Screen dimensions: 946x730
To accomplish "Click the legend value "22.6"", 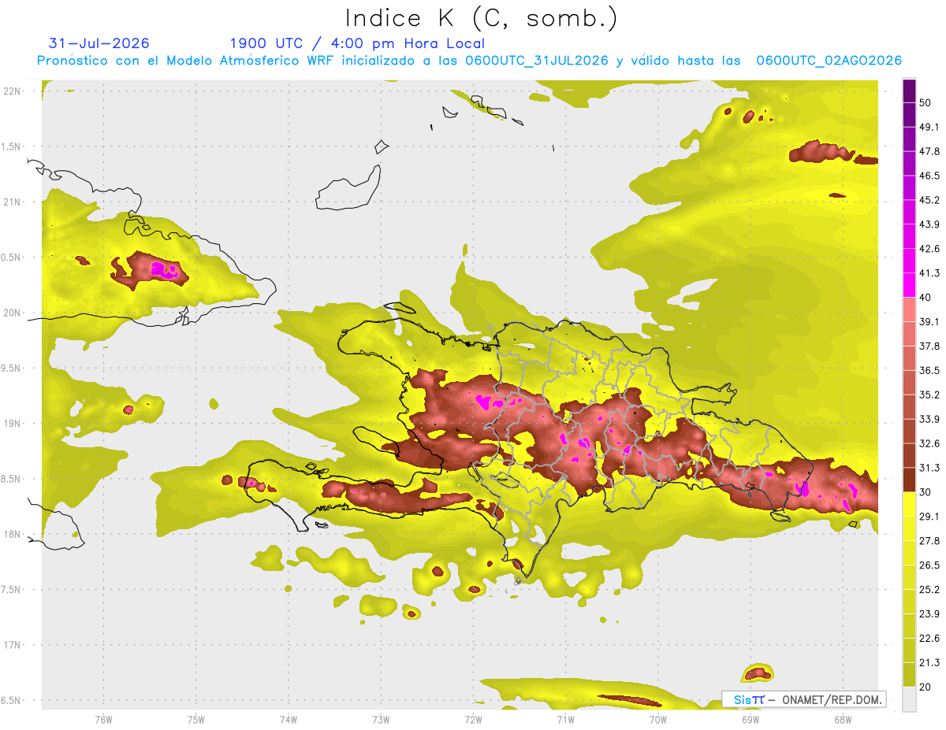I will point(929,639).
